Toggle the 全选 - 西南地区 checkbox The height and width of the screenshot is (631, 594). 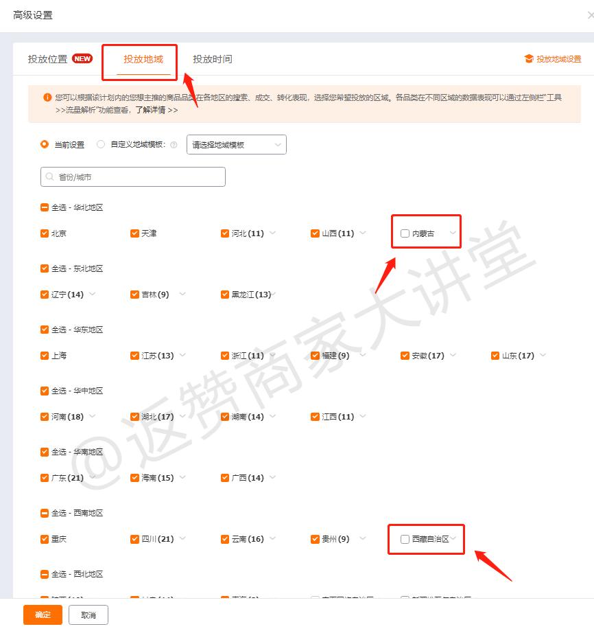[x=45, y=514]
